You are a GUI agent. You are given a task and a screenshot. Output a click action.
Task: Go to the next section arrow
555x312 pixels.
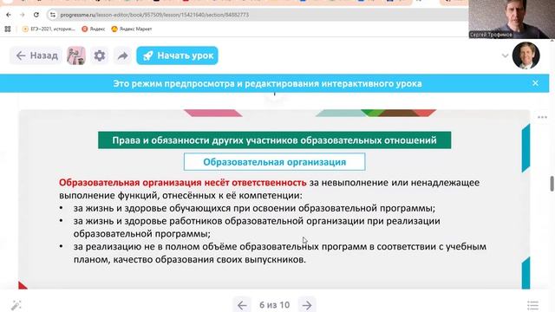point(307,305)
